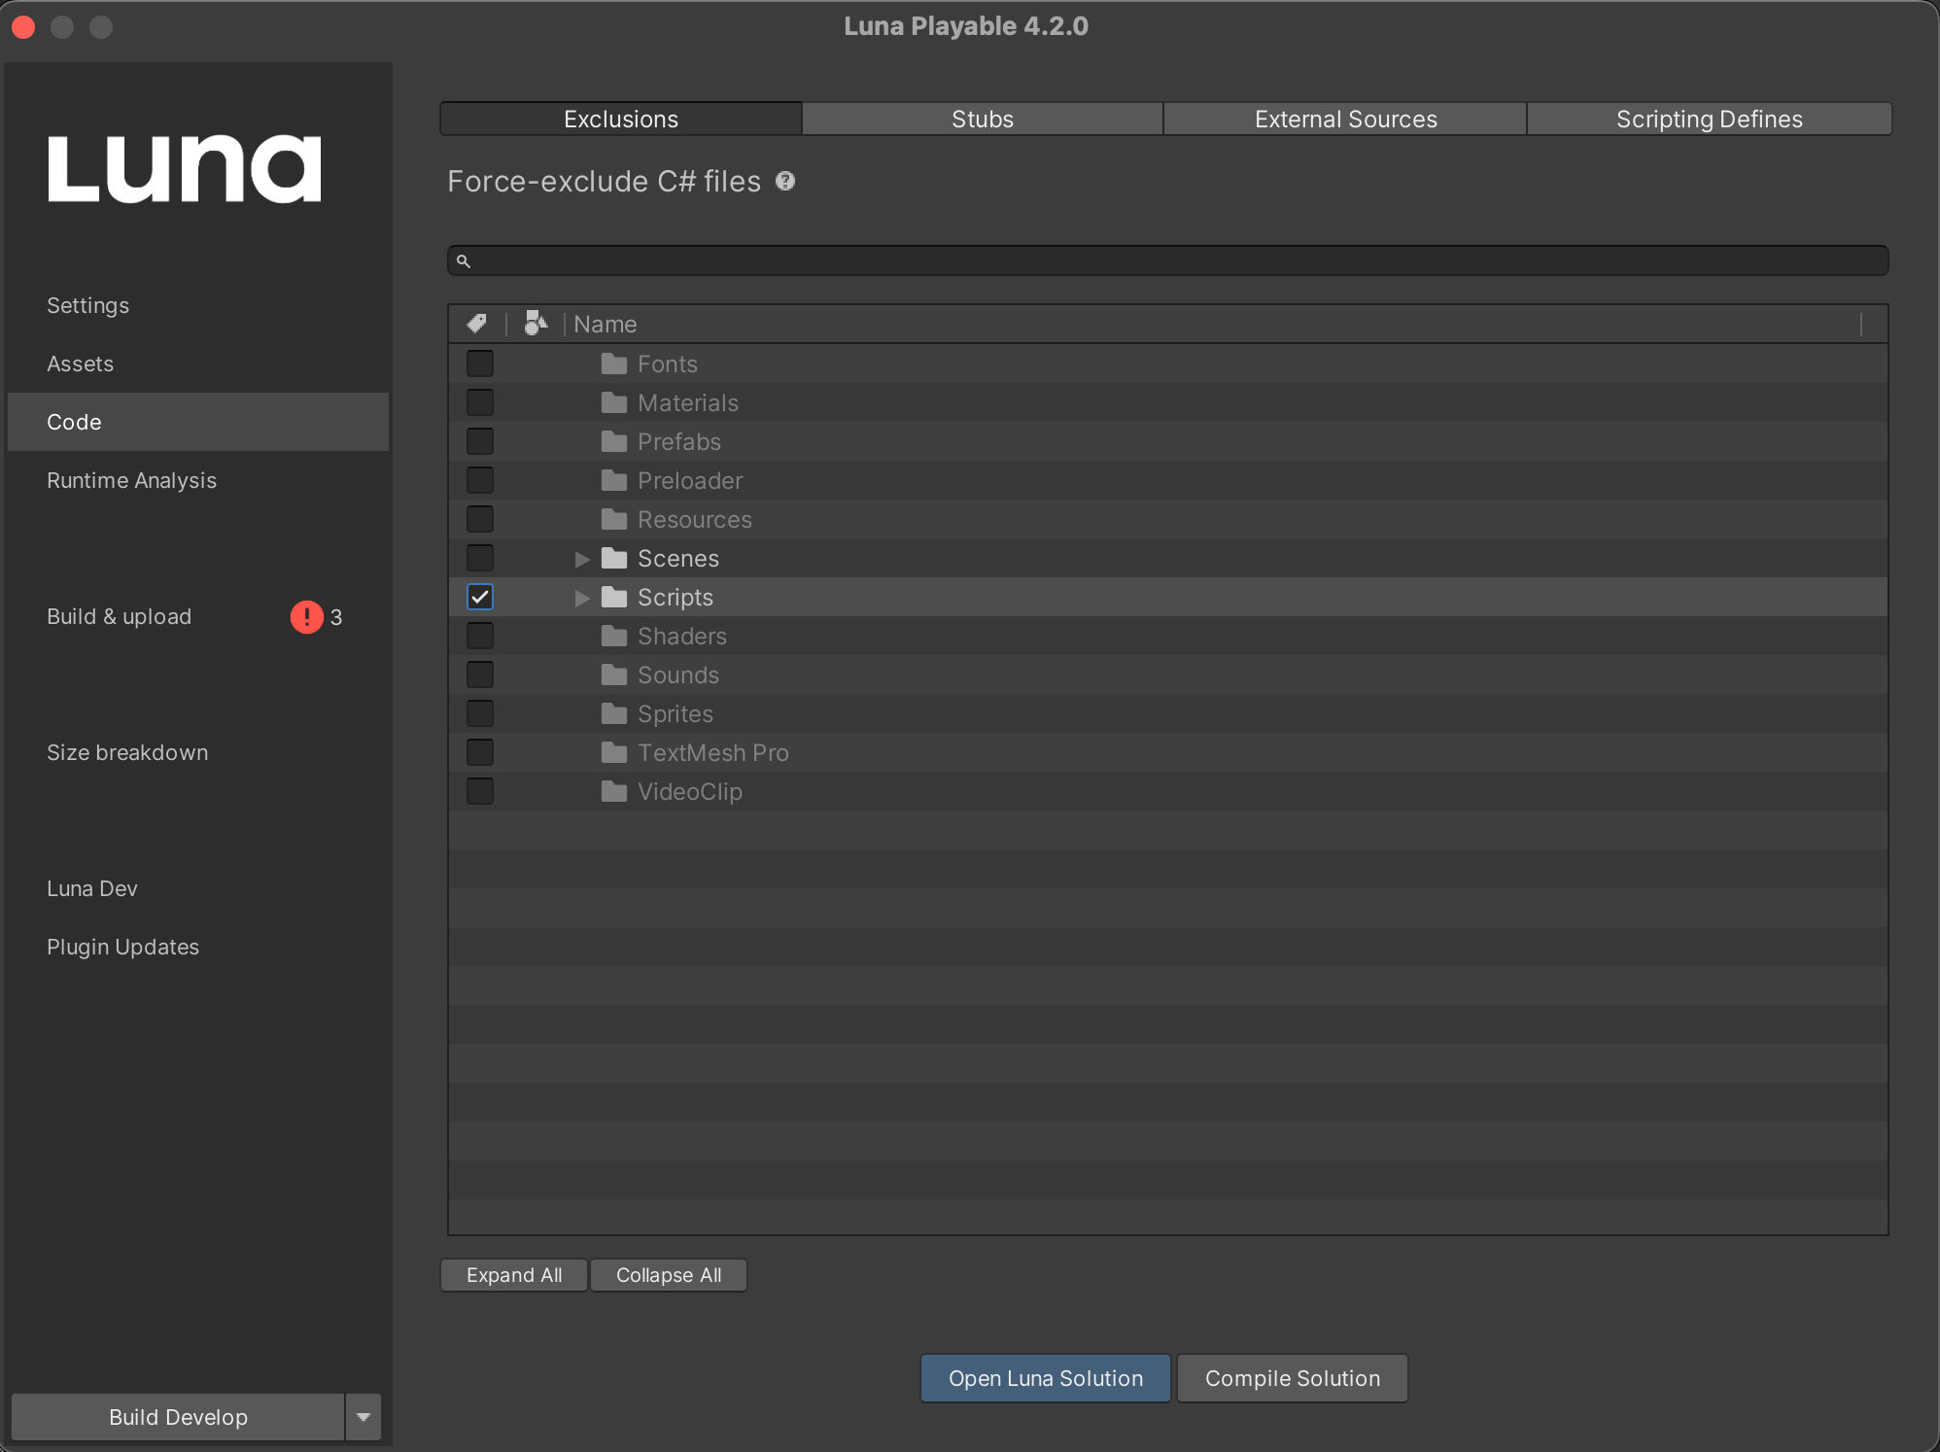Check the Materials exclusion checkbox

pyautogui.click(x=480, y=402)
